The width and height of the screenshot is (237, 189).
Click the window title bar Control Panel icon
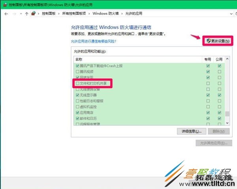pos(5,5)
